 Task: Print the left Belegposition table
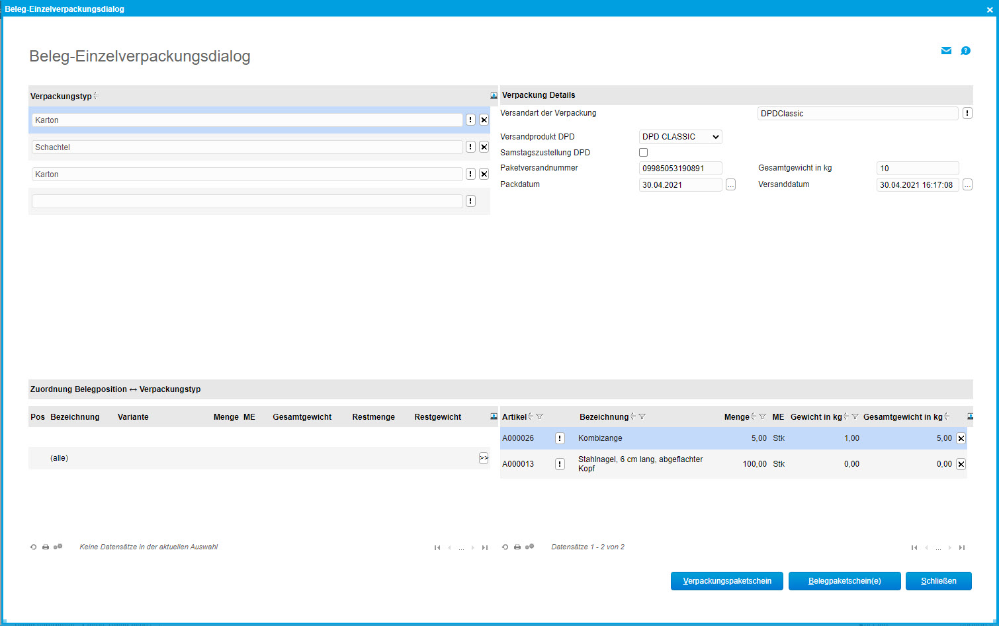click(46, 547)
